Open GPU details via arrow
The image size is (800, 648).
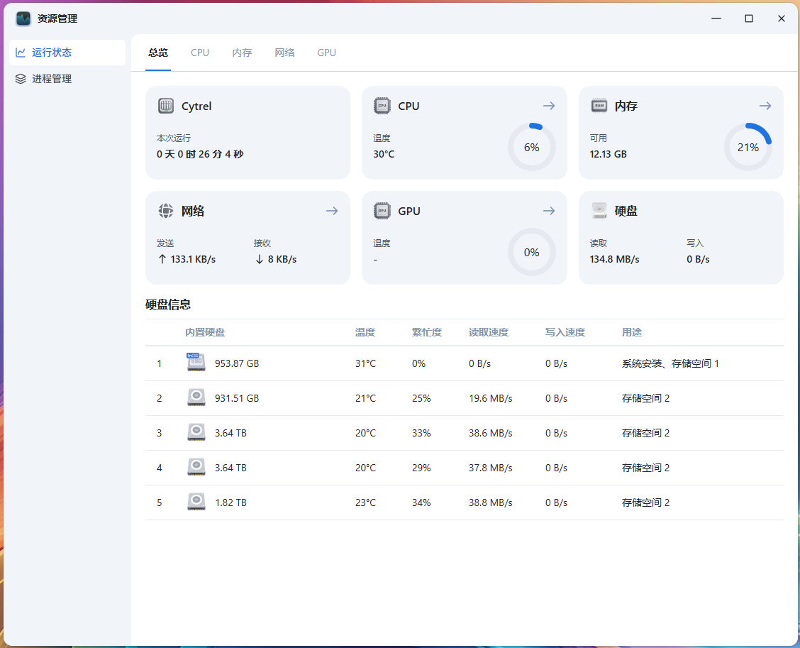click(548, 211)
